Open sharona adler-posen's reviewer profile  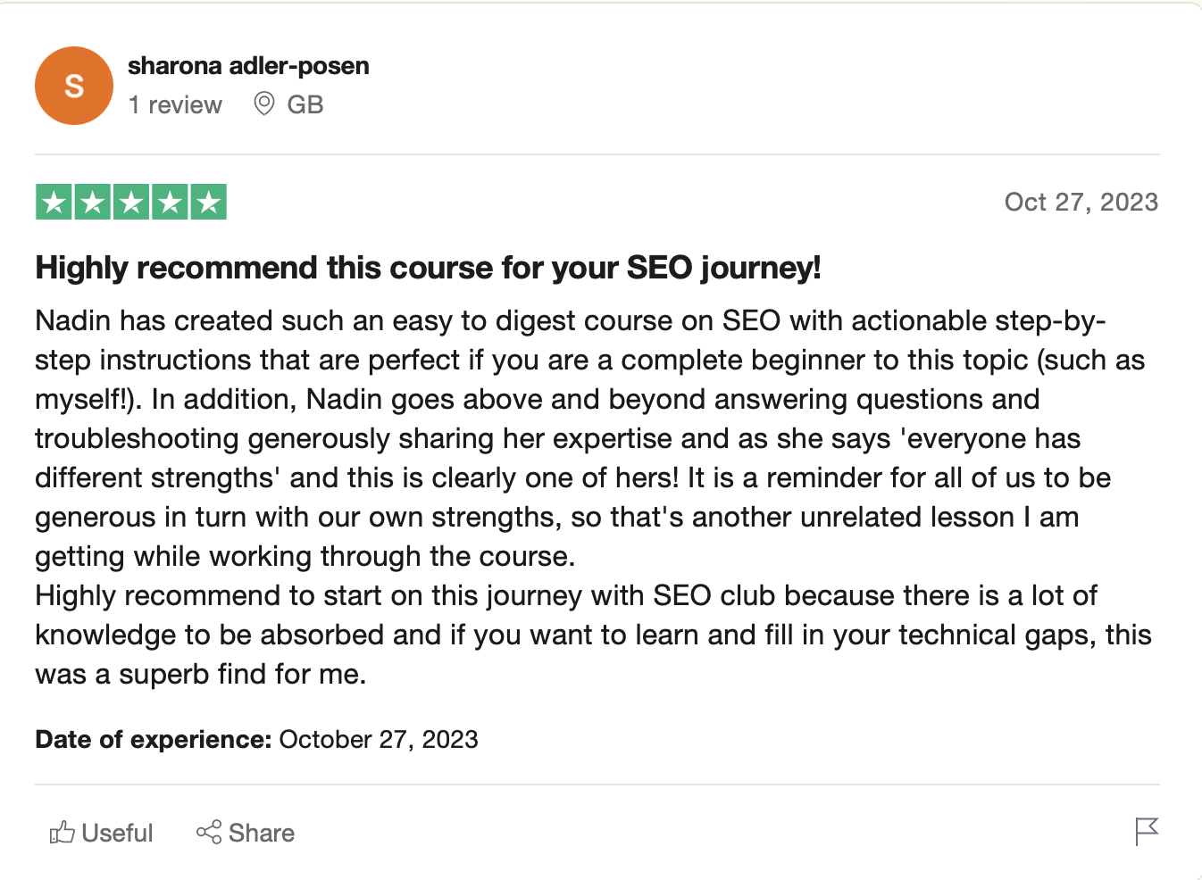248,66
